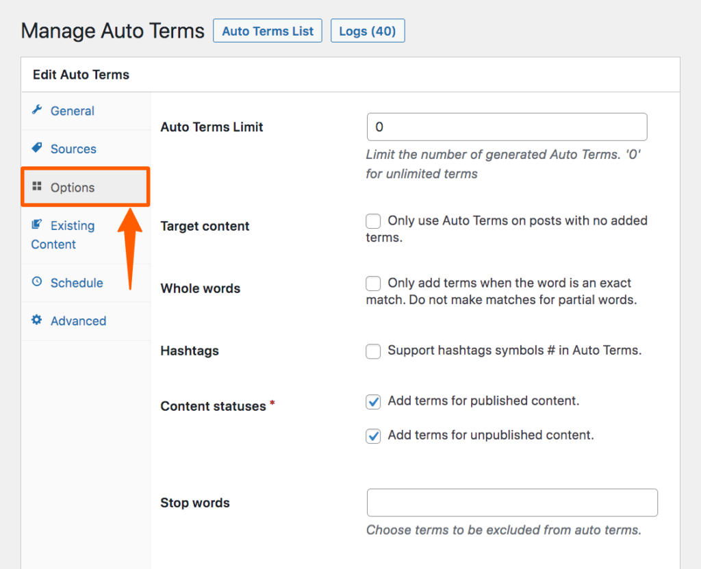Click the Edit Auto Terms heading
Screen dimensions: 701x569
[x=81, y=75]
